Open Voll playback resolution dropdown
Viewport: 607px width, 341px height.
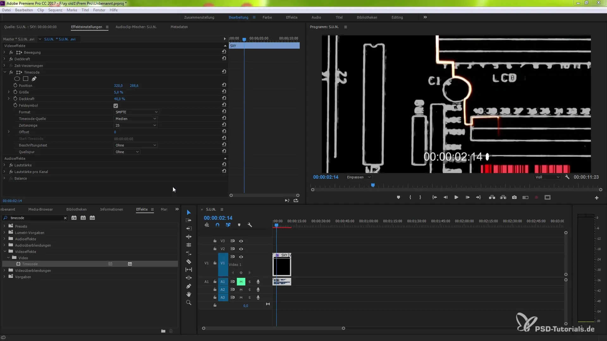tap(548, 177)
